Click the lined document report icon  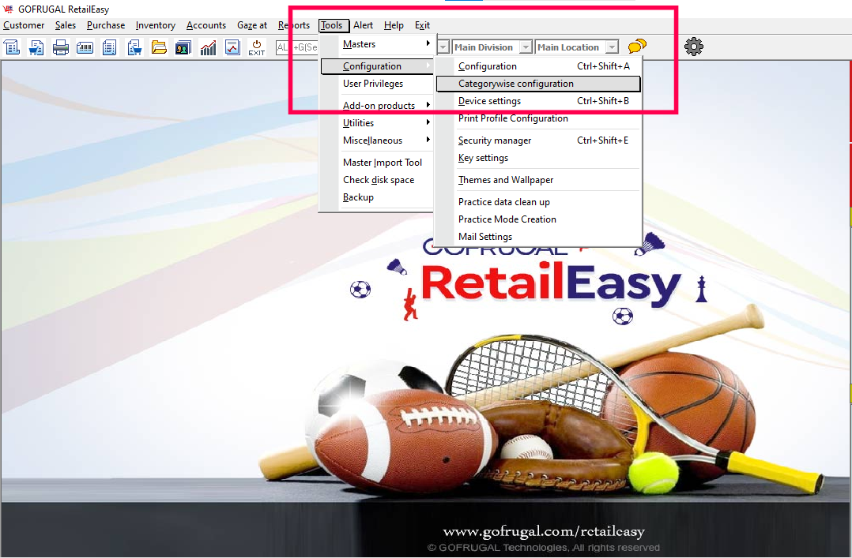109,47
